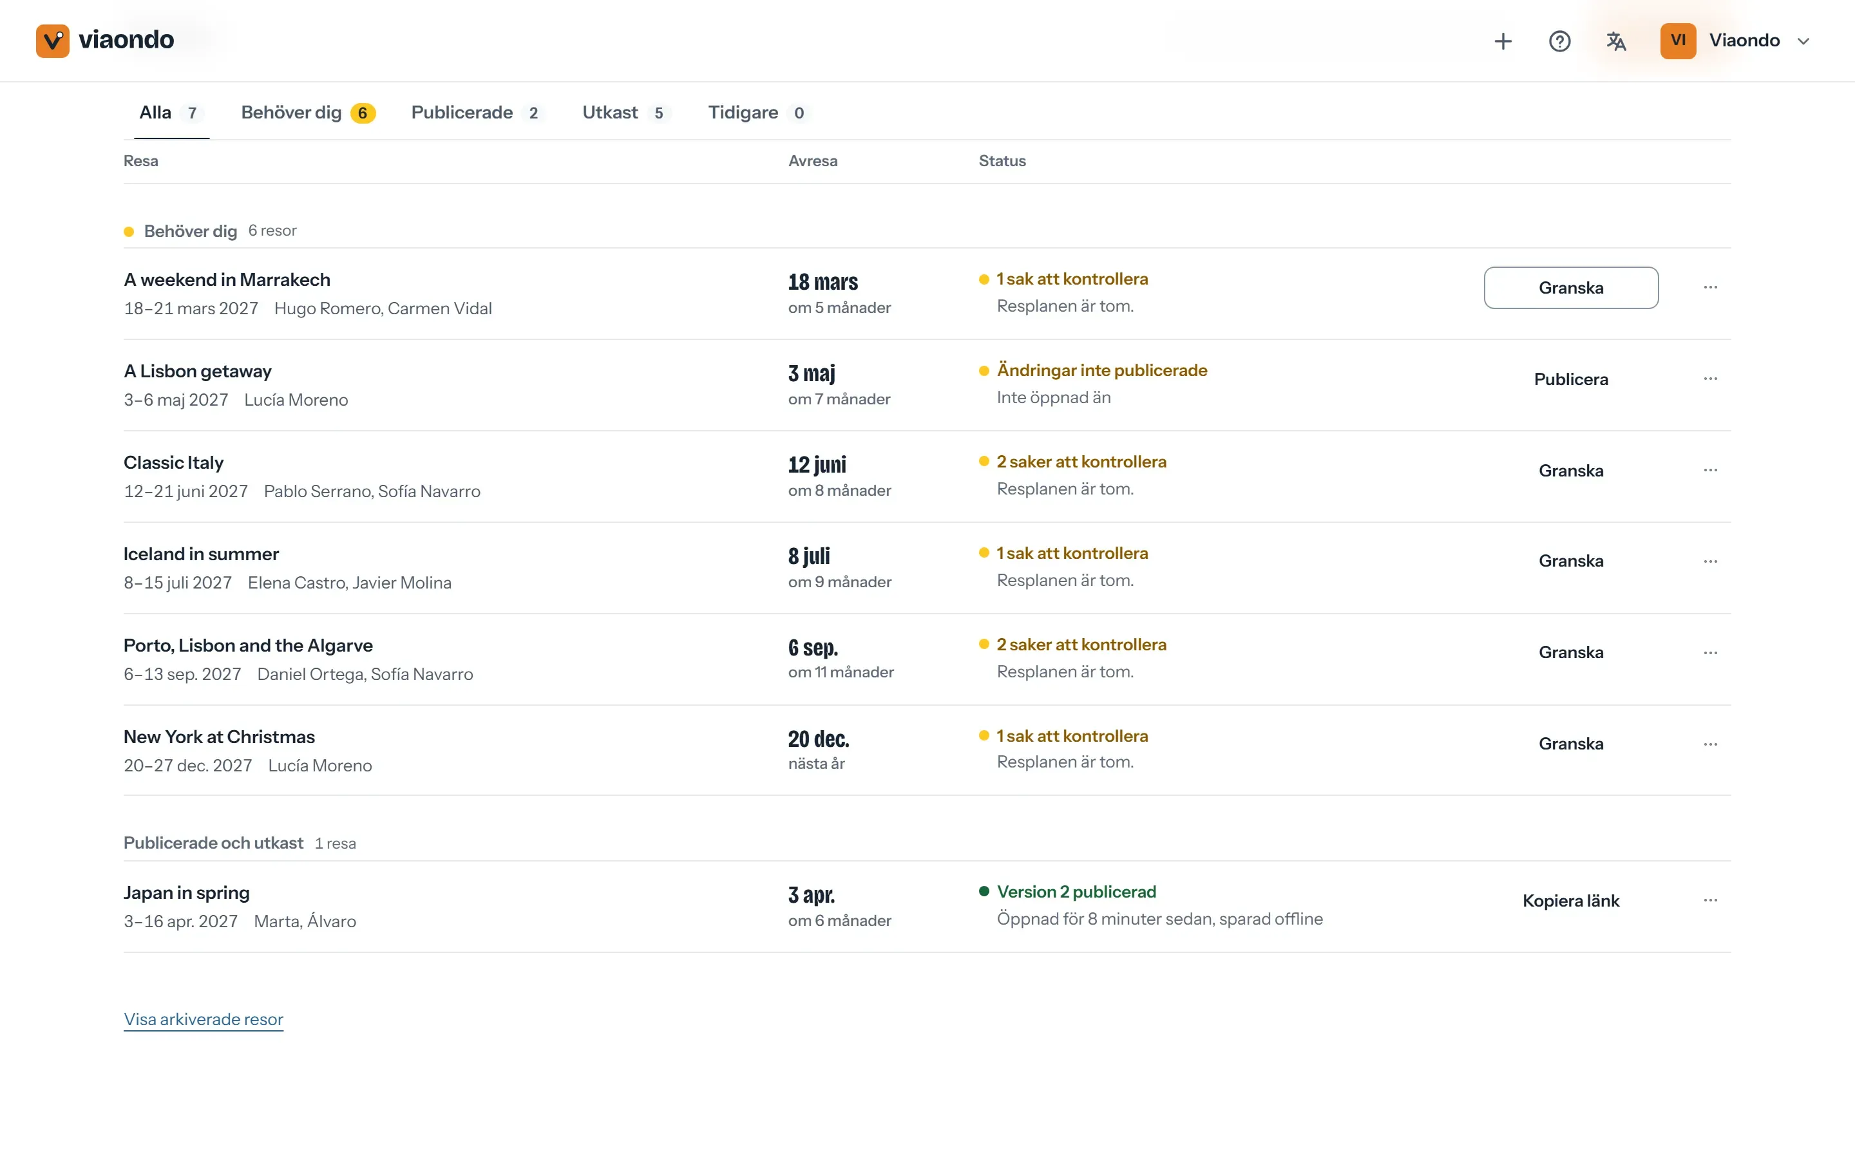Switch to the Behöver dig tab
This screenshot has height=1159, width=1855.
tap(308, 113)
